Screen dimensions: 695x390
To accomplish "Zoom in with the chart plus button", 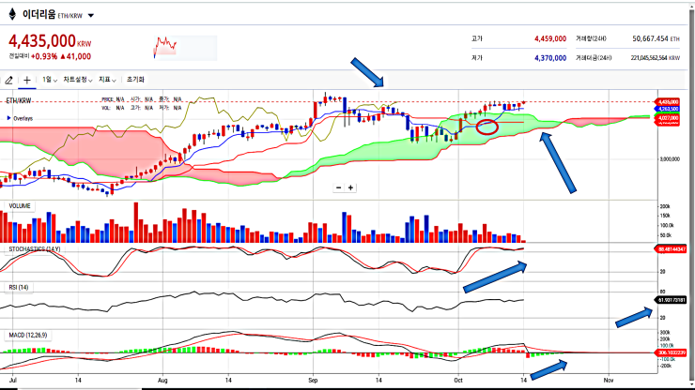I will click(350, 187).
